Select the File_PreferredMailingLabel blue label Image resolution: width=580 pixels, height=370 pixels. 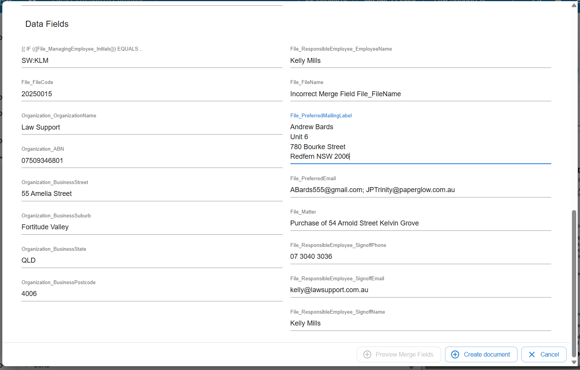(321, 115)
